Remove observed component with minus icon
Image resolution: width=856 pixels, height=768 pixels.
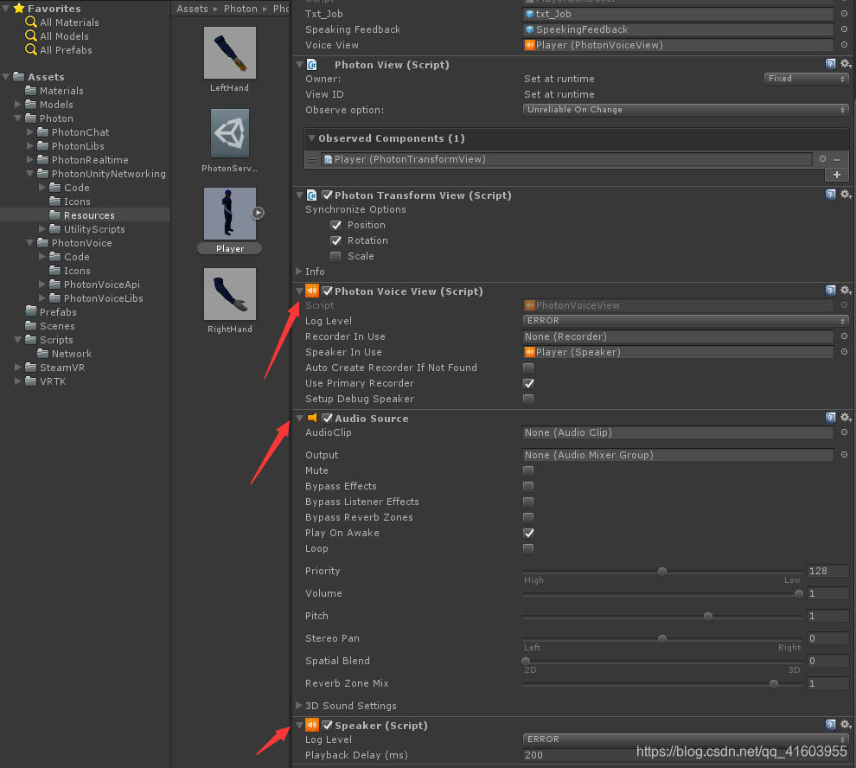pyautogui.click(x=837, y=159)
